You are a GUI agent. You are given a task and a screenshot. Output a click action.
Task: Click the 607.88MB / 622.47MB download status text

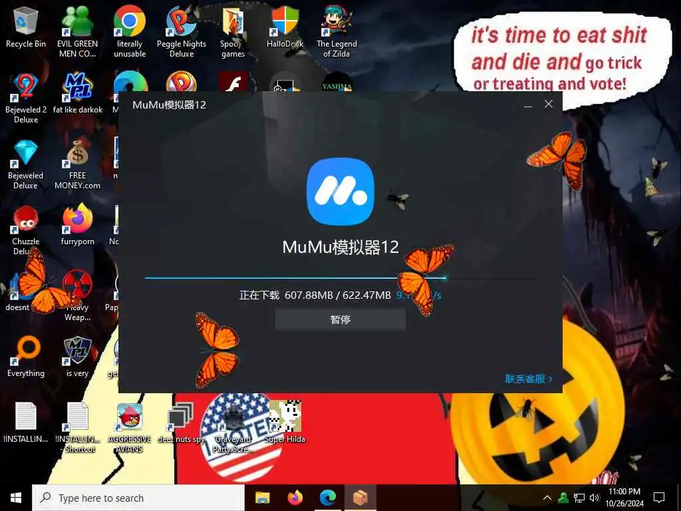337,295
